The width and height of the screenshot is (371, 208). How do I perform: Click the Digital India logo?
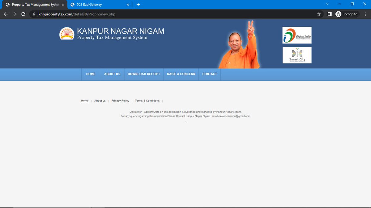tap(297, 35)
